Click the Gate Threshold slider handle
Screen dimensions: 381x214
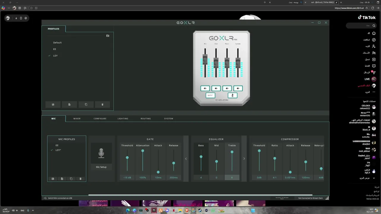(x=127, y=158)
